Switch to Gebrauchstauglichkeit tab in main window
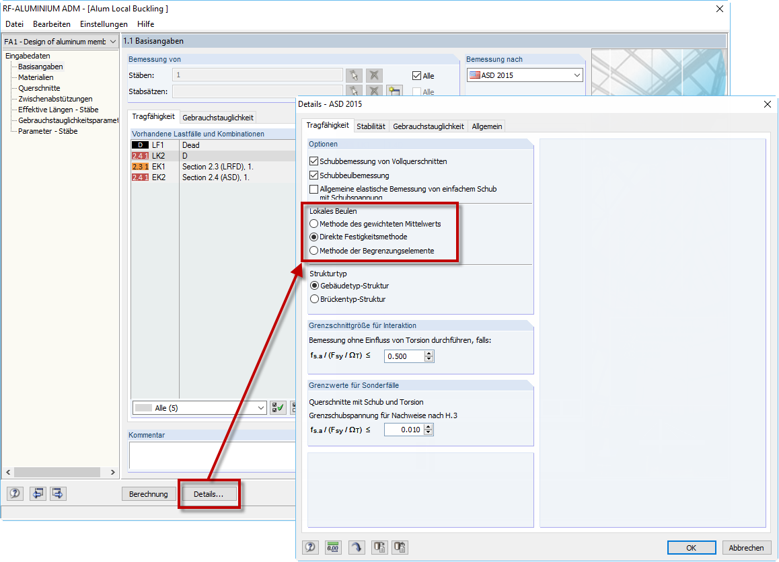 tap(217, 117)
